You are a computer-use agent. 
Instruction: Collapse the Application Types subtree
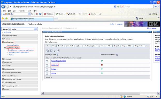[x=5, y=48]
